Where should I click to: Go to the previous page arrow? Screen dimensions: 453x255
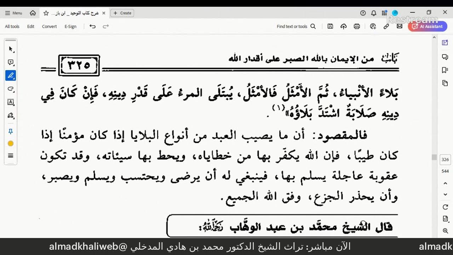445,183
